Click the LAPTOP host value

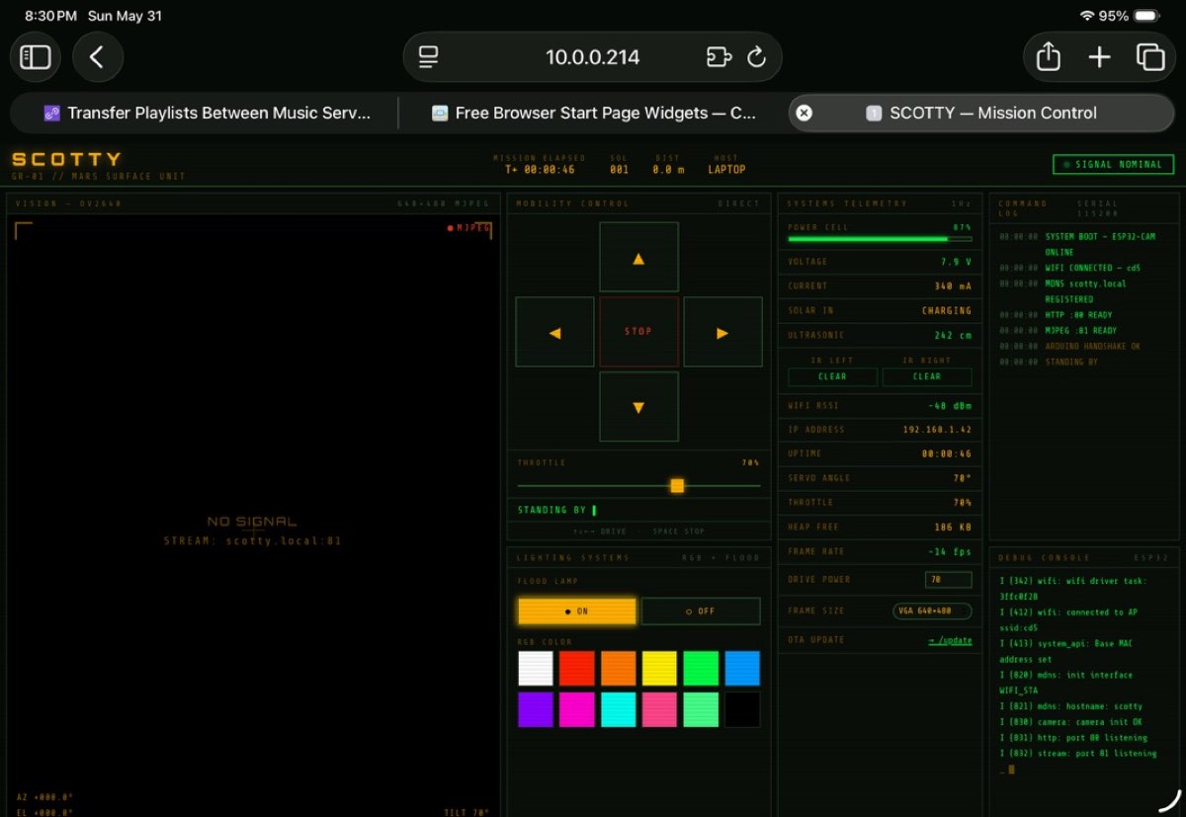tap(727, 170)
